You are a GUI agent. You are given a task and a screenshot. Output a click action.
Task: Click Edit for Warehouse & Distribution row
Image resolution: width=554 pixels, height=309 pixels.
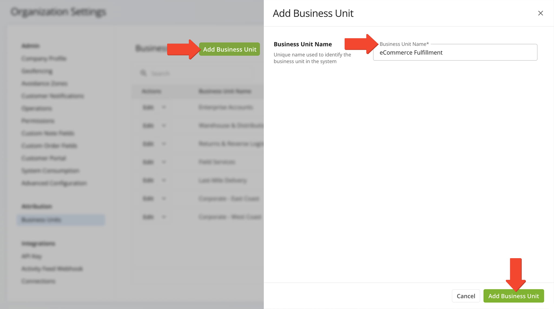[148, 126]
